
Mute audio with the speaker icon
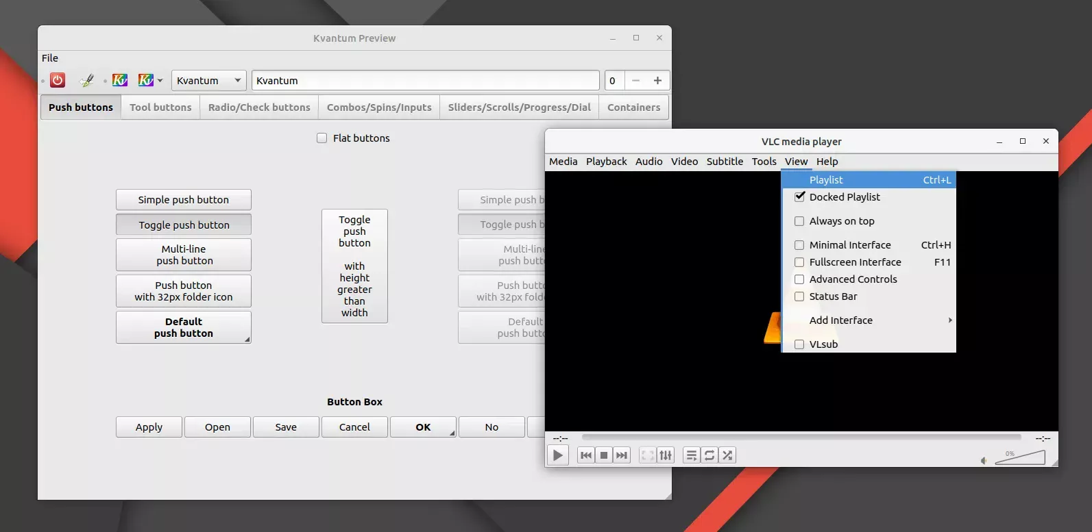[x=984, y=461]
